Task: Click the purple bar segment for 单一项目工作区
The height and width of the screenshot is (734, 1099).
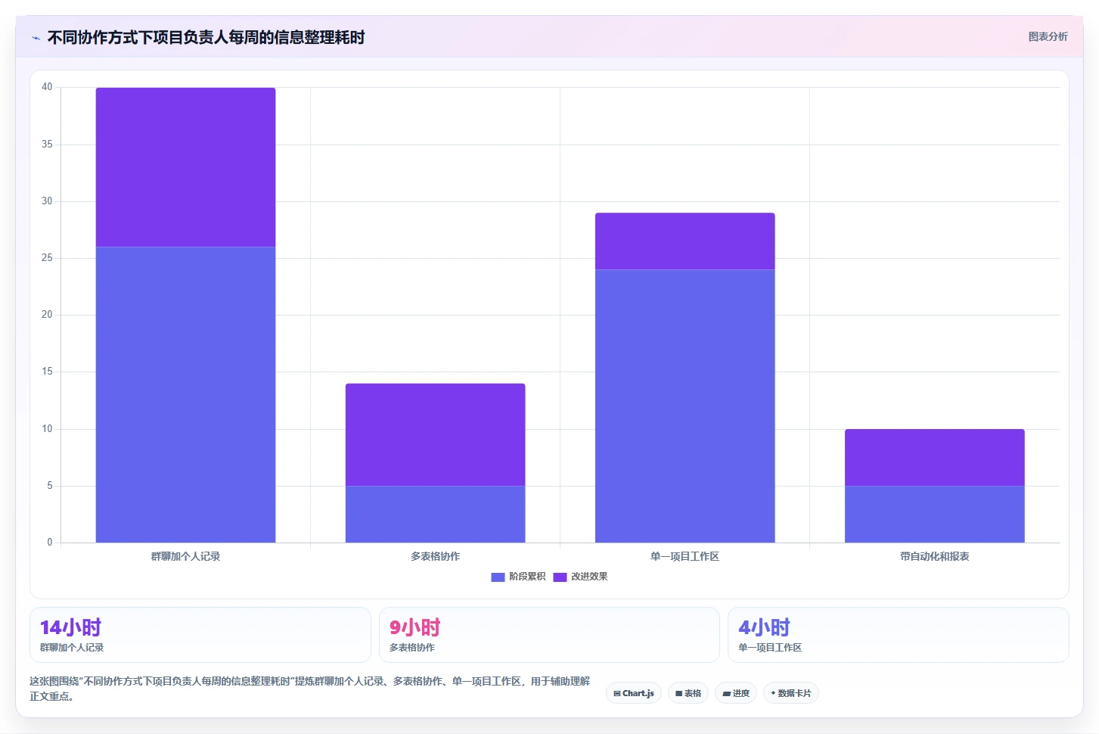Action: coord(685,241)
